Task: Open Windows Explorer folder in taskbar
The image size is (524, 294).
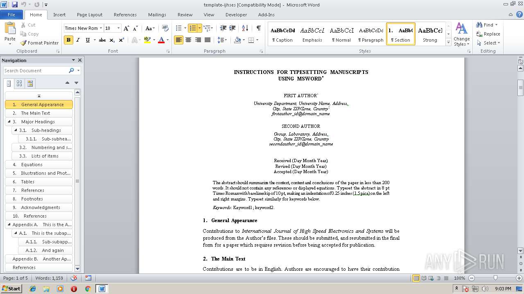Action: click(47, 289)
